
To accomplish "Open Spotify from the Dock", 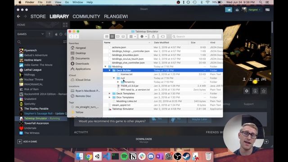I will [x=124, y=157].
